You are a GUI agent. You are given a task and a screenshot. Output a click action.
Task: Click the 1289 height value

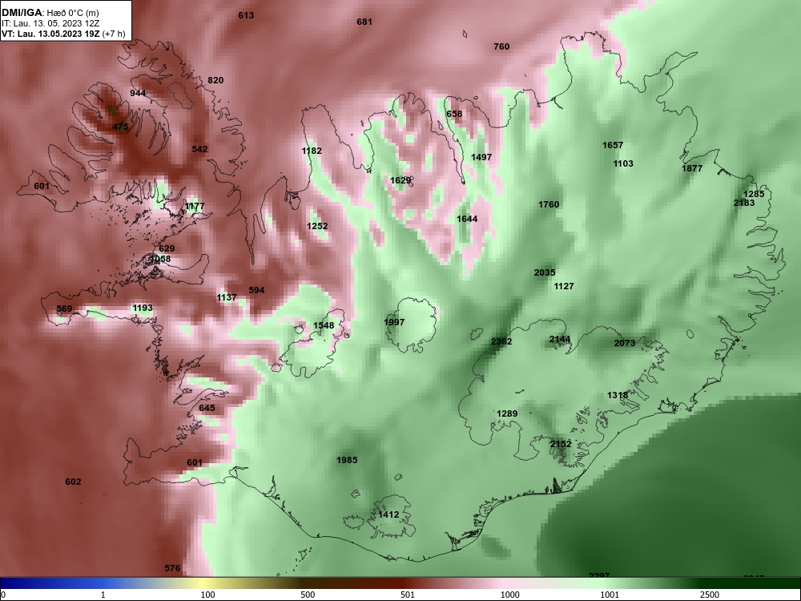tap(507, 413)
